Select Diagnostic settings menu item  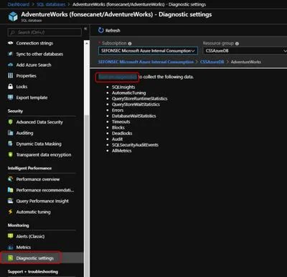click(35, 258)
